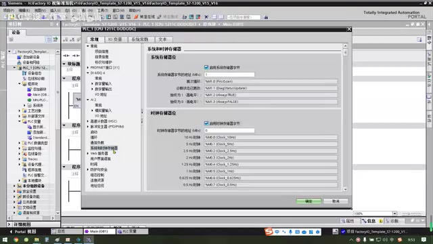Click the 语言和资源 icon in the project tree

[19, 213]
